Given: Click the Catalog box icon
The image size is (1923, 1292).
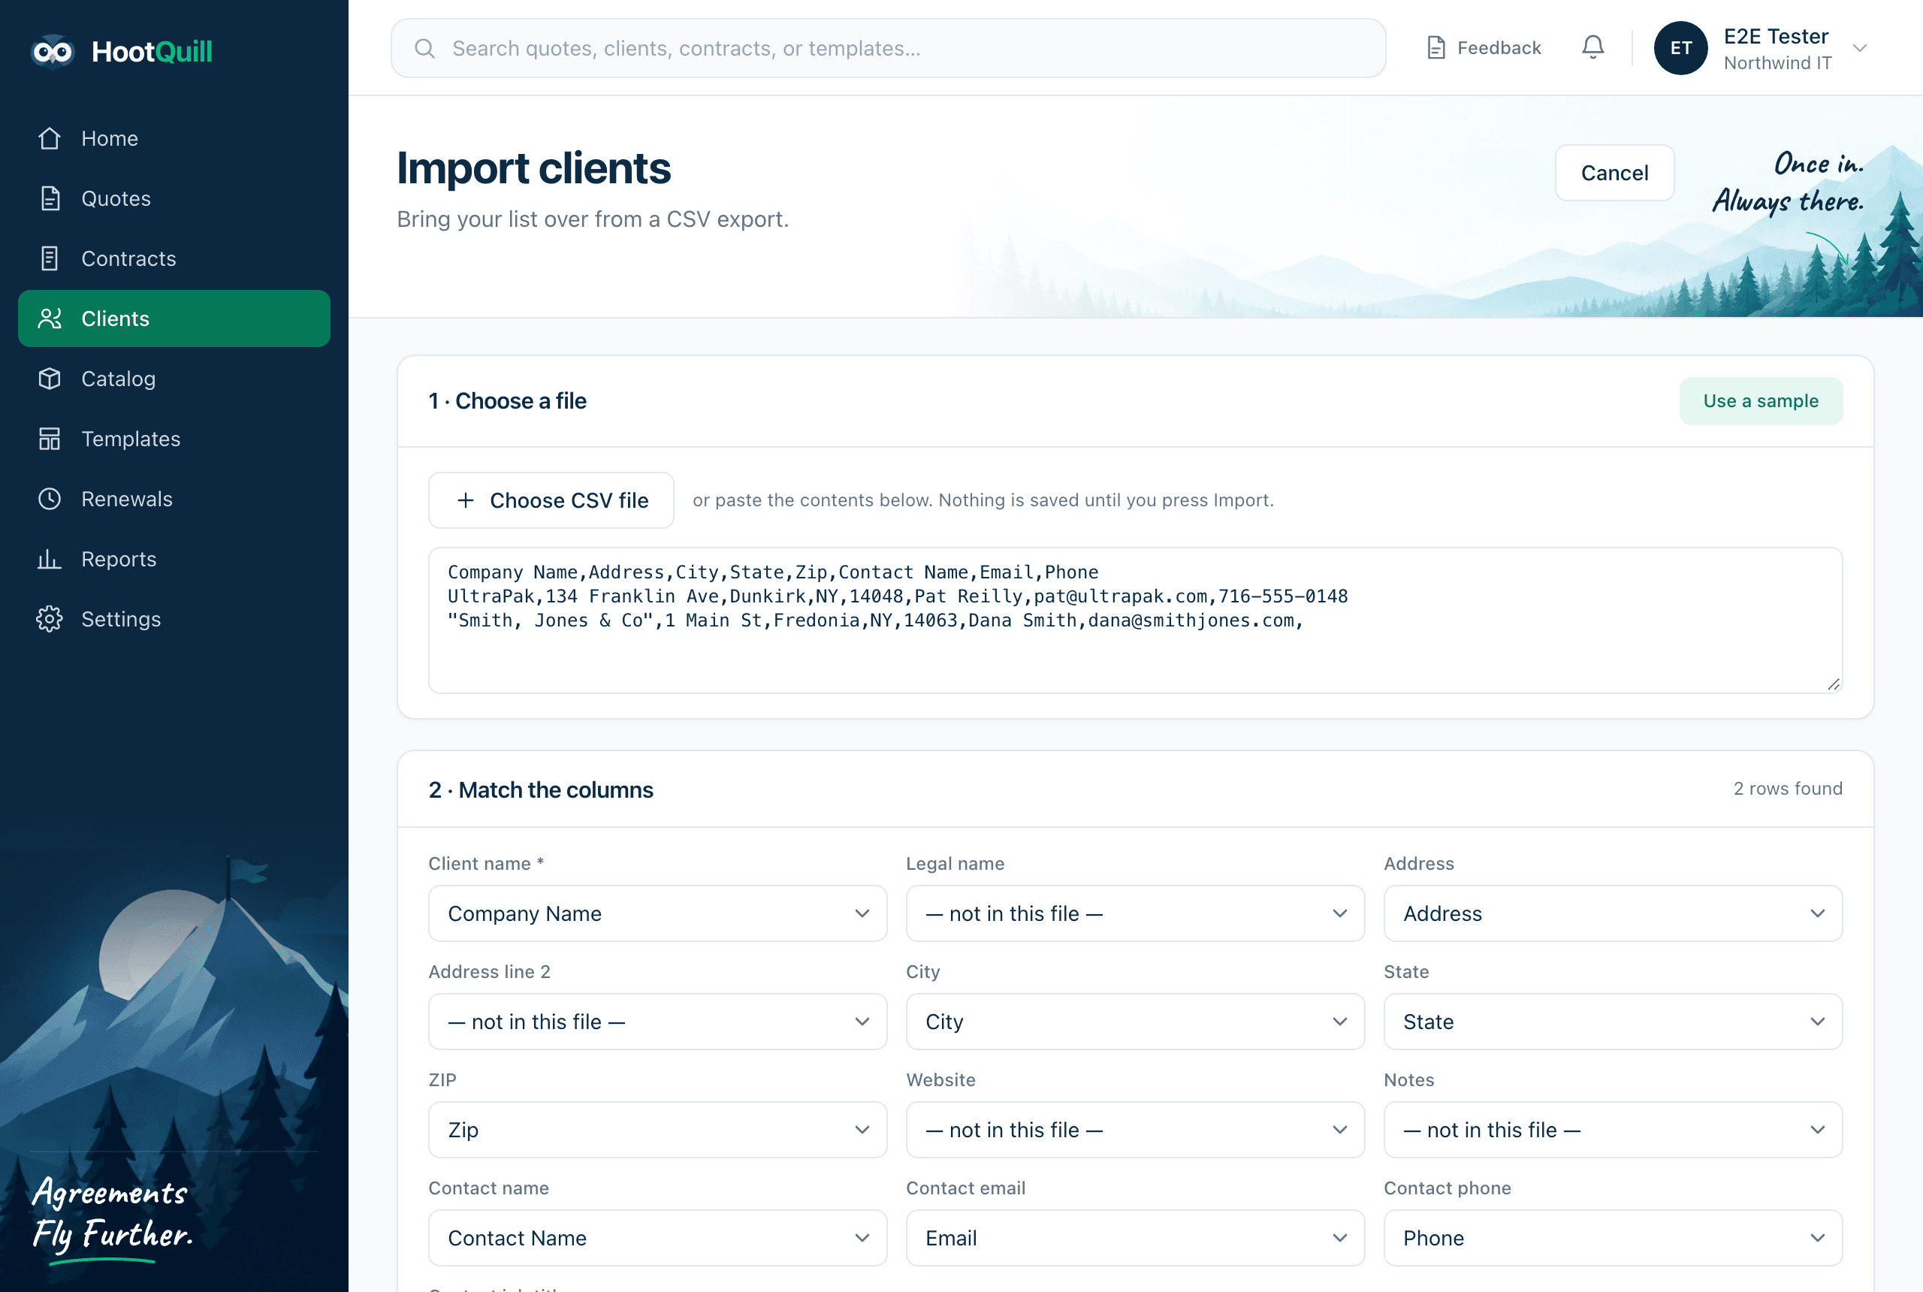Looking at the screenshot, I should (x=50, y=379).
